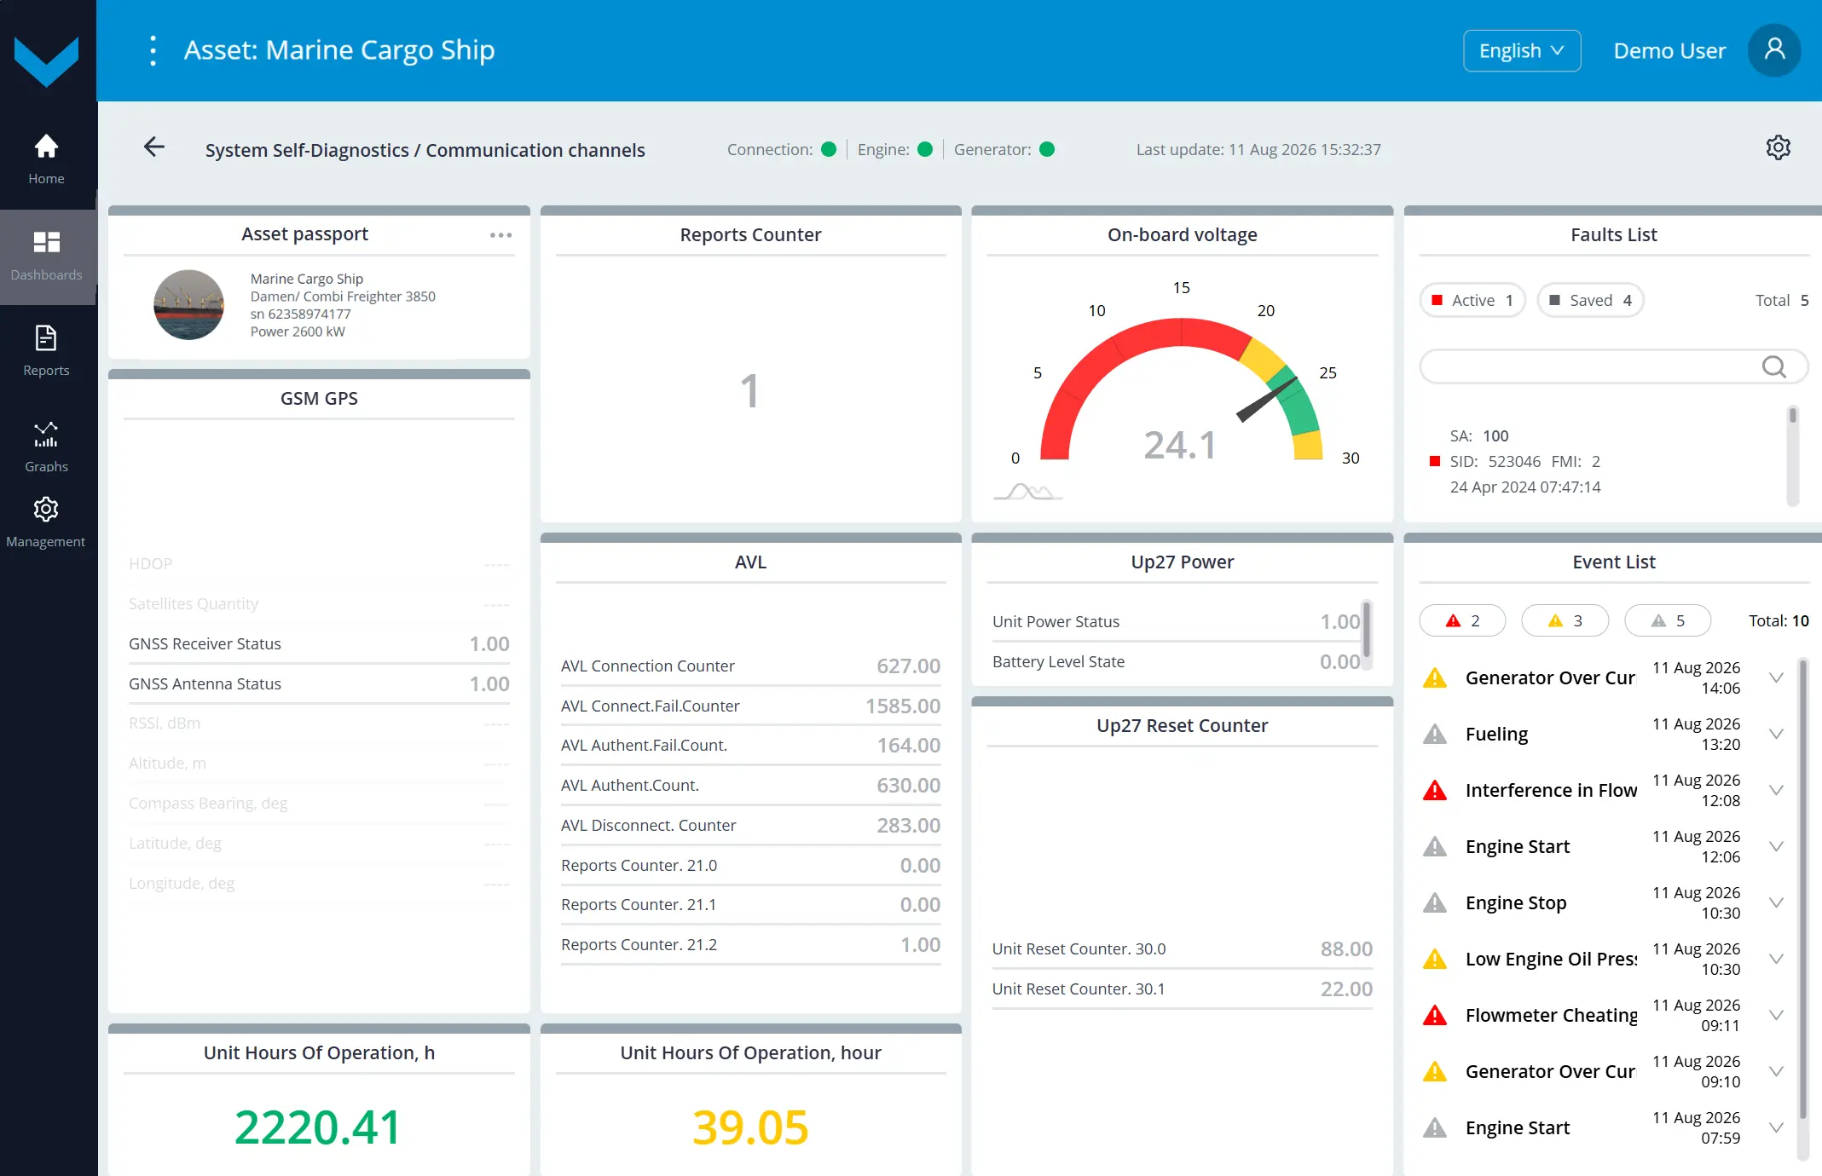Toggle the yellow warning events filter showing 3
This screenshot has width=1822, height=1176.
click(1565, 620)
